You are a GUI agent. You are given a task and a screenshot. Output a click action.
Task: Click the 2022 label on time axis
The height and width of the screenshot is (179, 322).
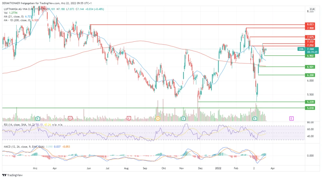click(x=218, y=168)
